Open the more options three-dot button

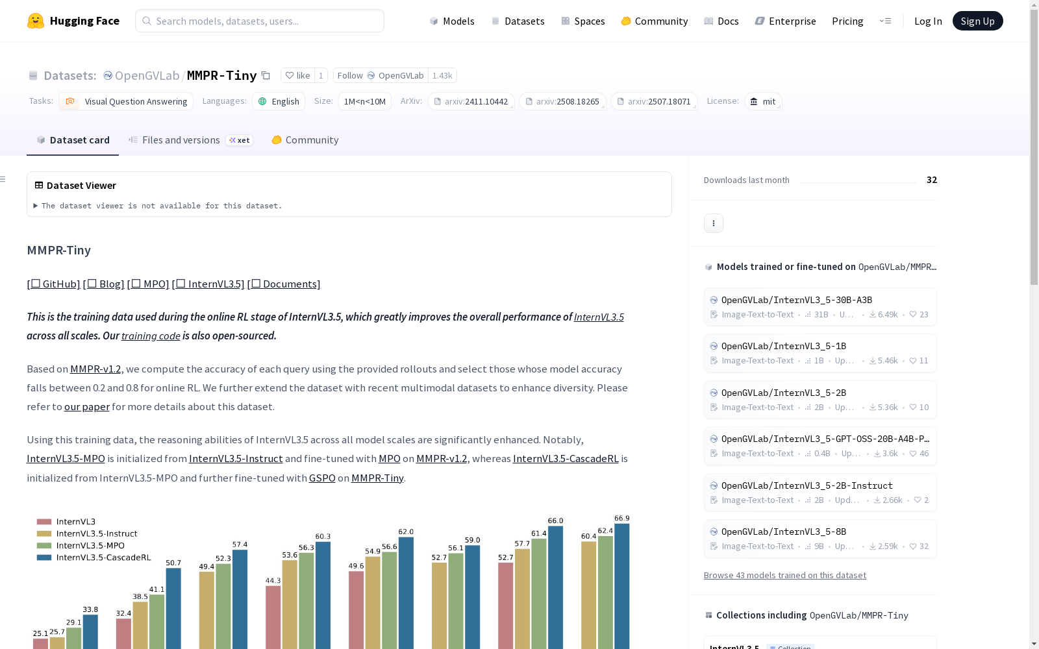coord(714,223)
